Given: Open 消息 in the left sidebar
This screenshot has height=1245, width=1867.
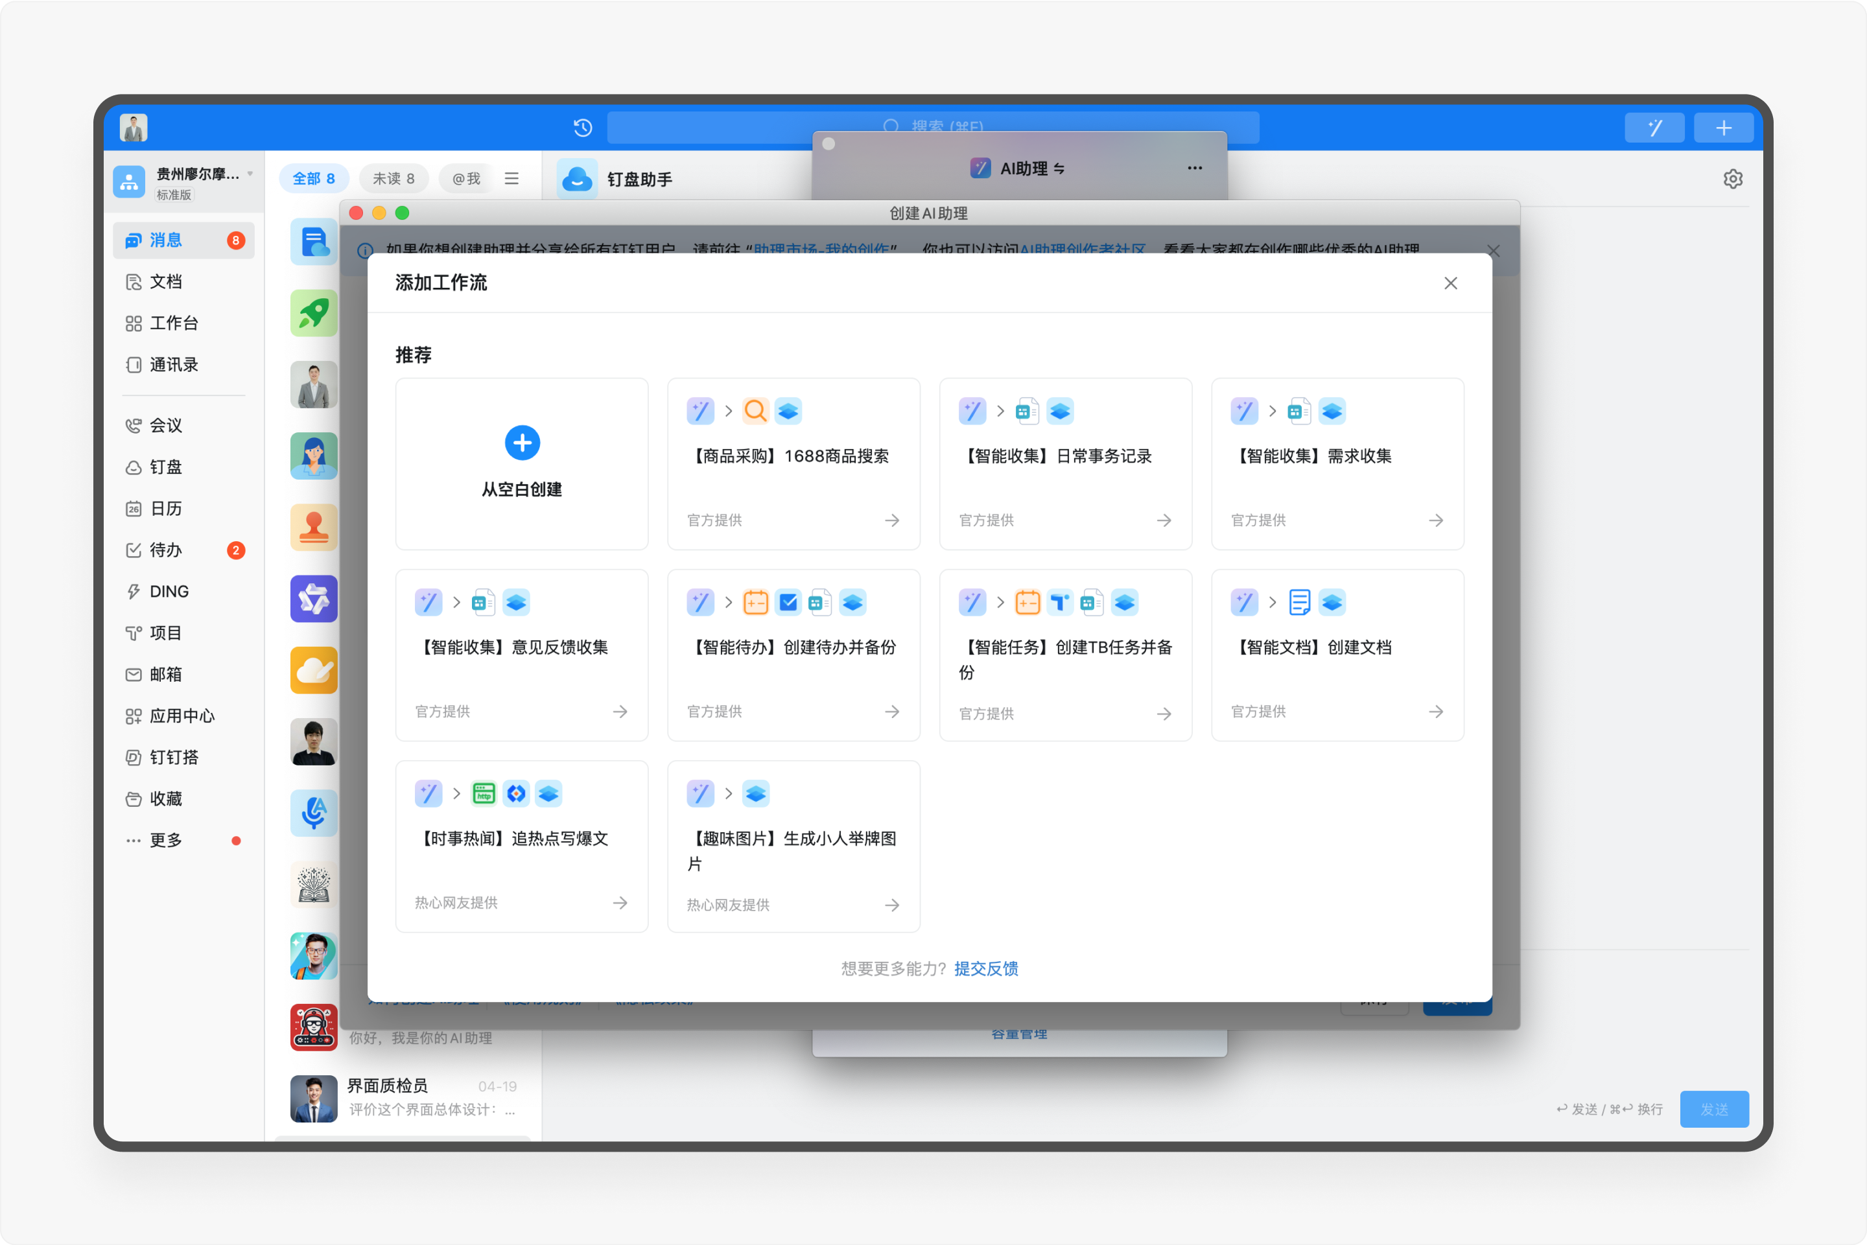Looking at the screenshot, I should pos(183,240).
